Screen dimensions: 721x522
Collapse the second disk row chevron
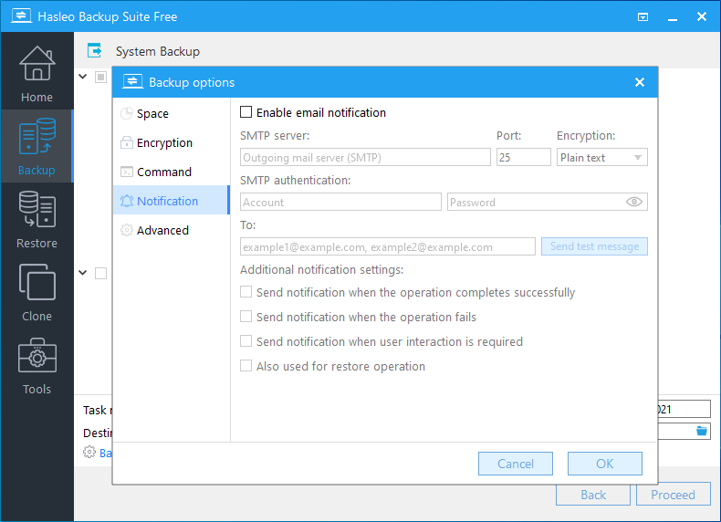point(83,273)
